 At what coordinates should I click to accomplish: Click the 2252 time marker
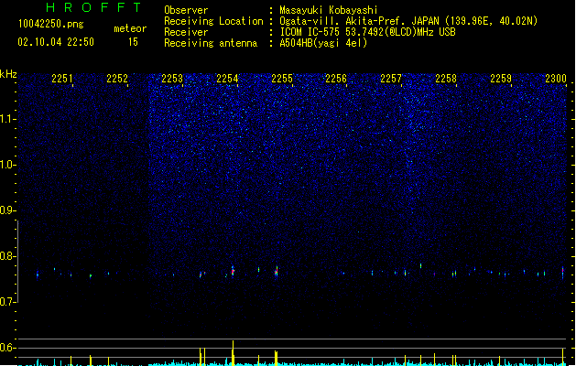[117, 79]
